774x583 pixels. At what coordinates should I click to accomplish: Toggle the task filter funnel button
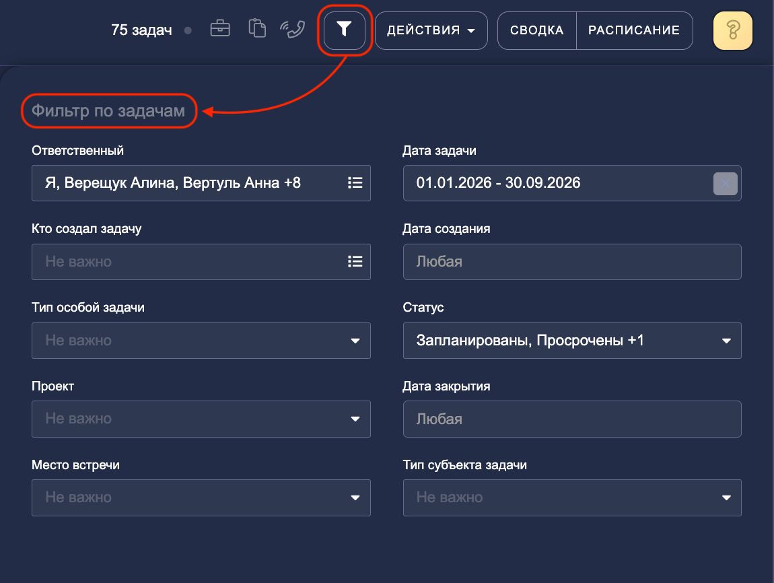tap(344, 30)
